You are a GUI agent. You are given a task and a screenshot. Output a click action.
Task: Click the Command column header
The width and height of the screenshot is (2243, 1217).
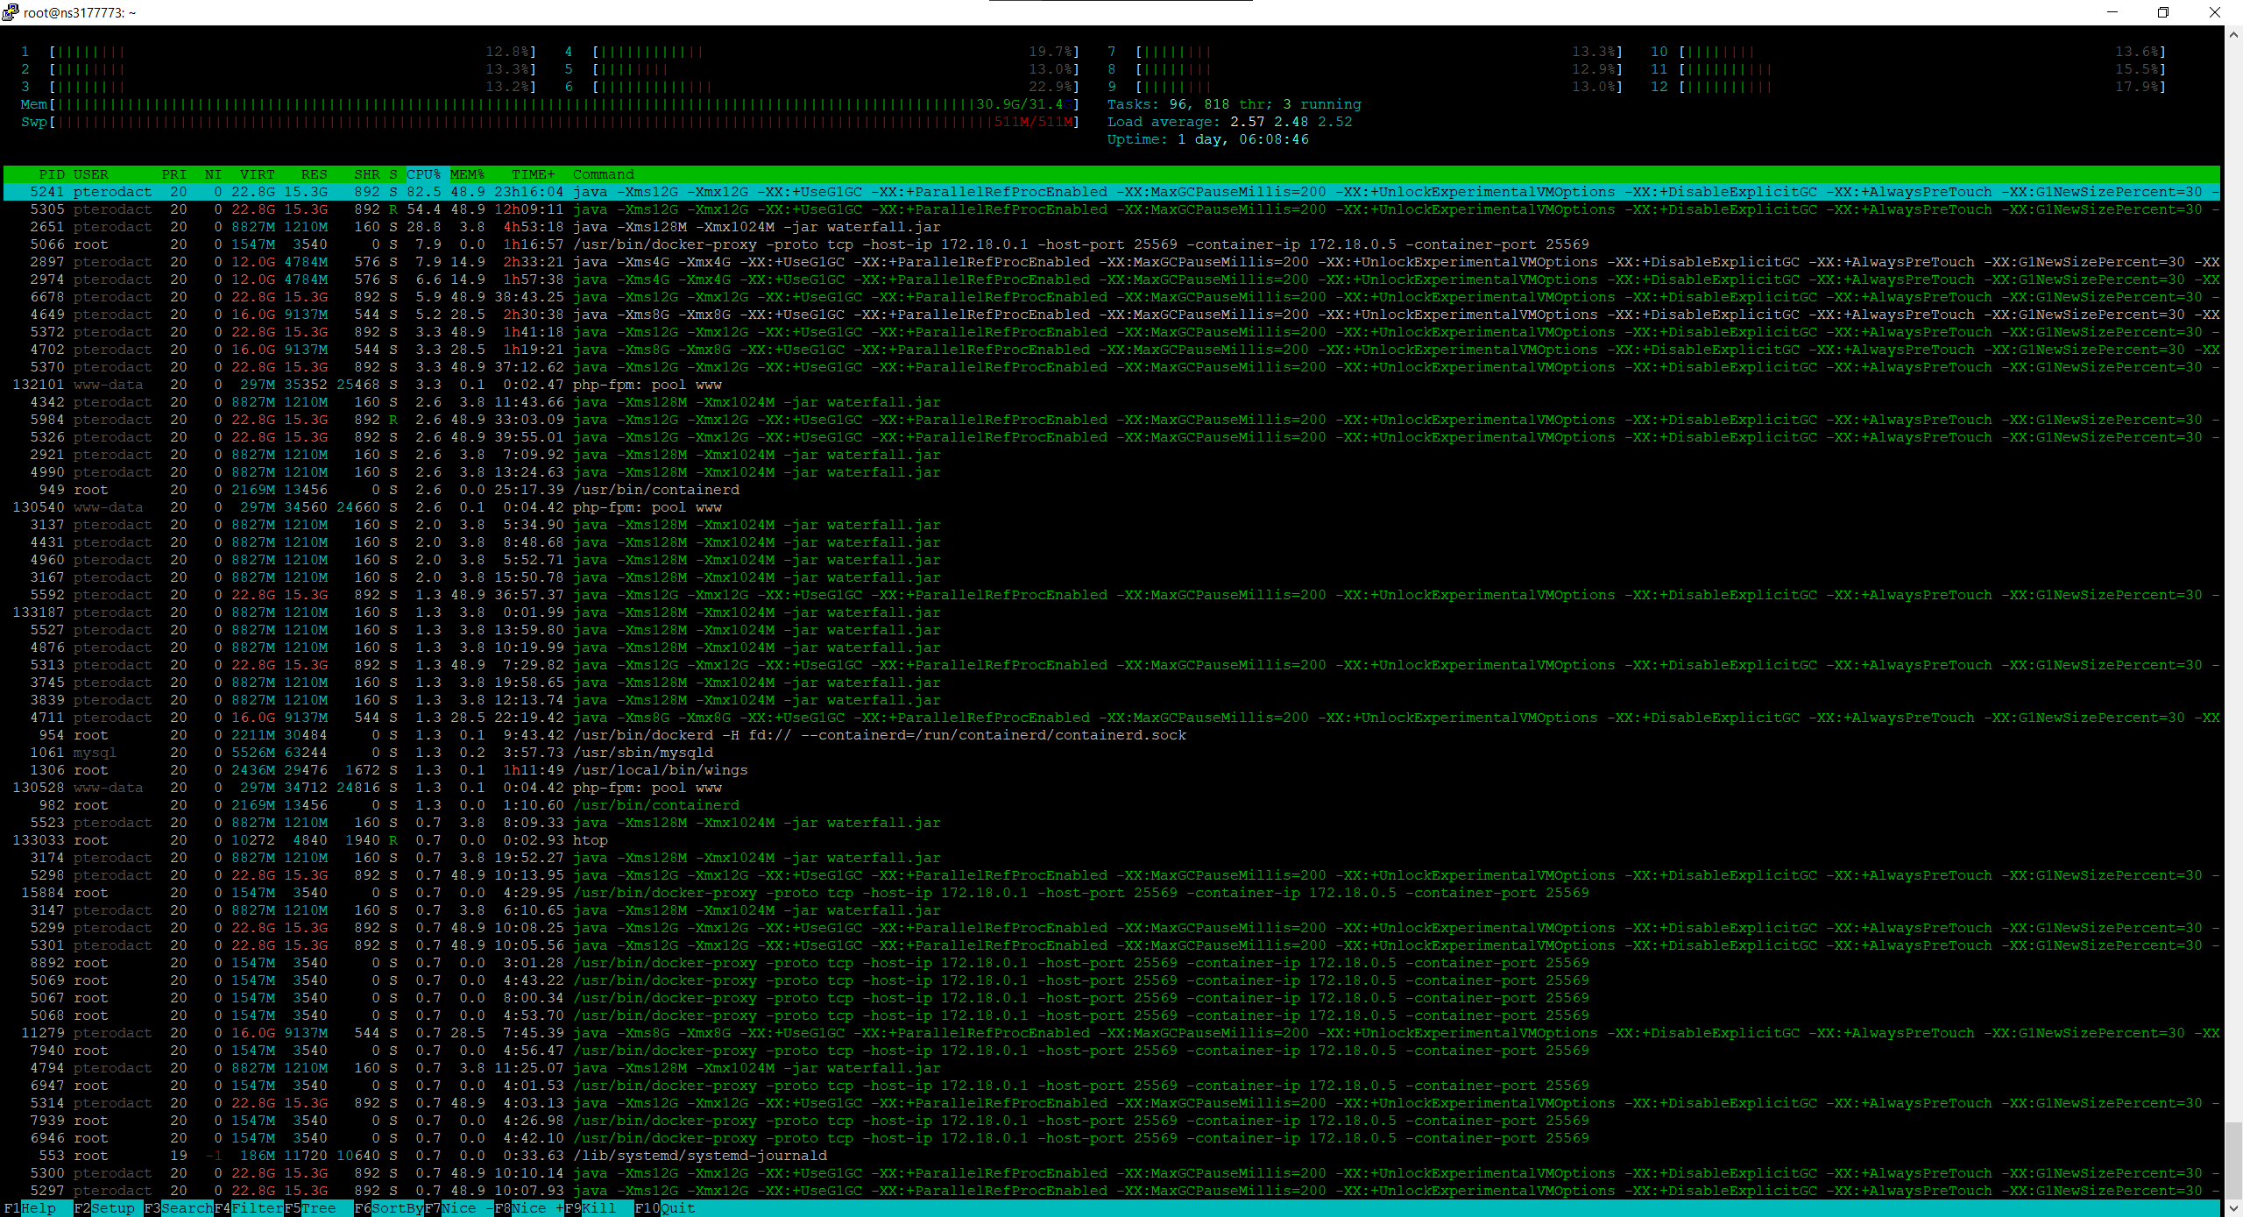[x=603, y=174]
